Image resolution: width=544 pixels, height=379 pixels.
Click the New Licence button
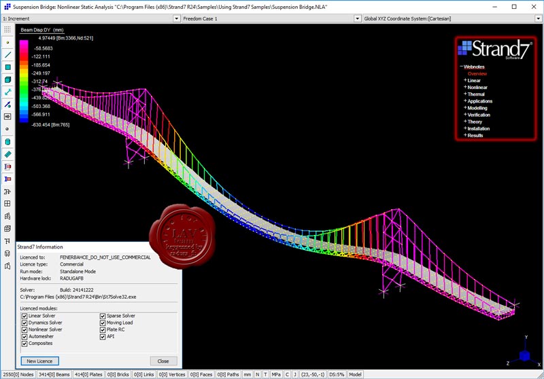pyautogui.click(x=39, y=361)
